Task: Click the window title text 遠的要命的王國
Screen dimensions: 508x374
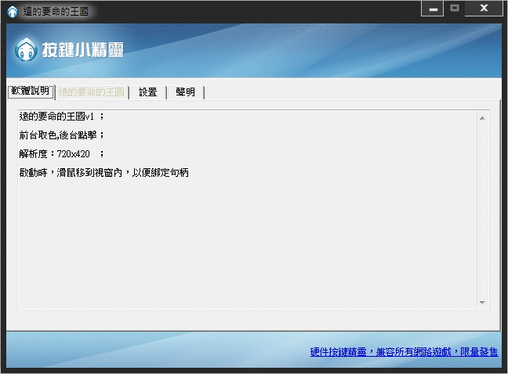Action: point(55,11)
